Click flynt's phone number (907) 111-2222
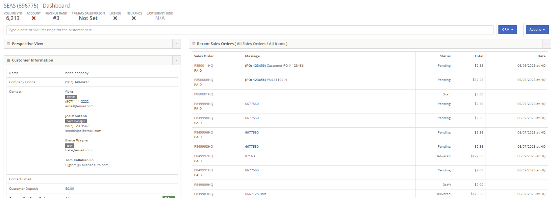Screen dimensions: 555x198 click(77, 102)
